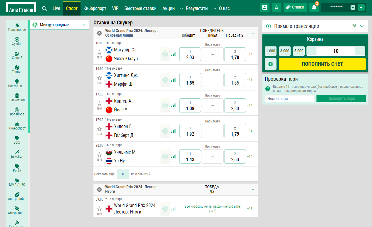Click bet amount field showing 10
372x227 pixels.
click(336, 51)
